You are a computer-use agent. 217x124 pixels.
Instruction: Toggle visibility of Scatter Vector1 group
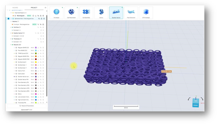(38, 33)
